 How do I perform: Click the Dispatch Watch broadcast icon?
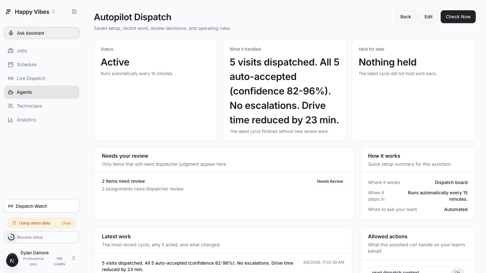tap(10, 206)
